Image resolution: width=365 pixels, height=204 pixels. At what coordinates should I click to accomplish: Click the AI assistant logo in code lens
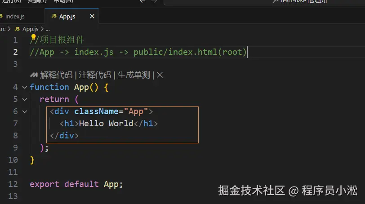tap(34, 75)
